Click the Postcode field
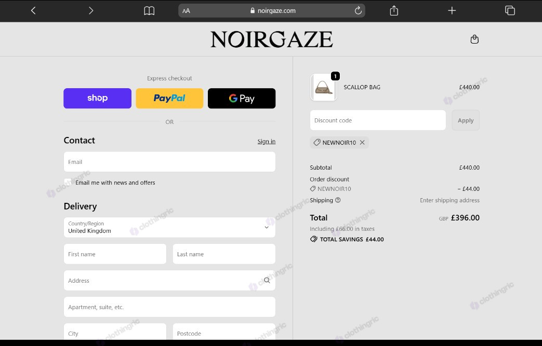 click(x=224, y=332)
